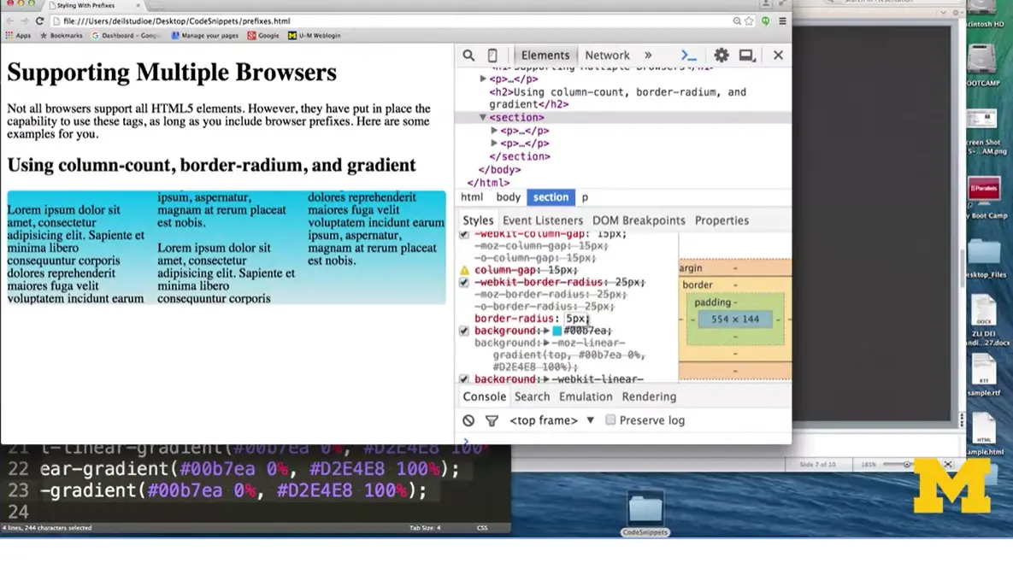Screen dimensions: 1013x569
Task: Open the <top frame> dropdown
Action: [x=547, y=419]
